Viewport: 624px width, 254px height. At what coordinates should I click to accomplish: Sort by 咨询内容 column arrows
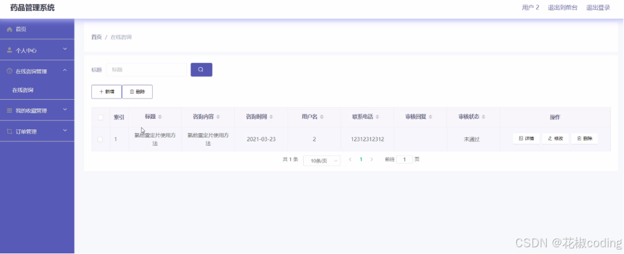click(218, 117)
